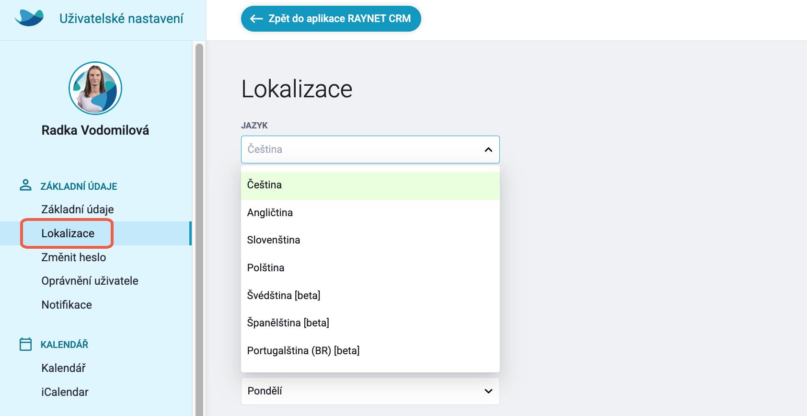
Task: Click the back arrow icon in Zpět button
Action: [256, 19]
